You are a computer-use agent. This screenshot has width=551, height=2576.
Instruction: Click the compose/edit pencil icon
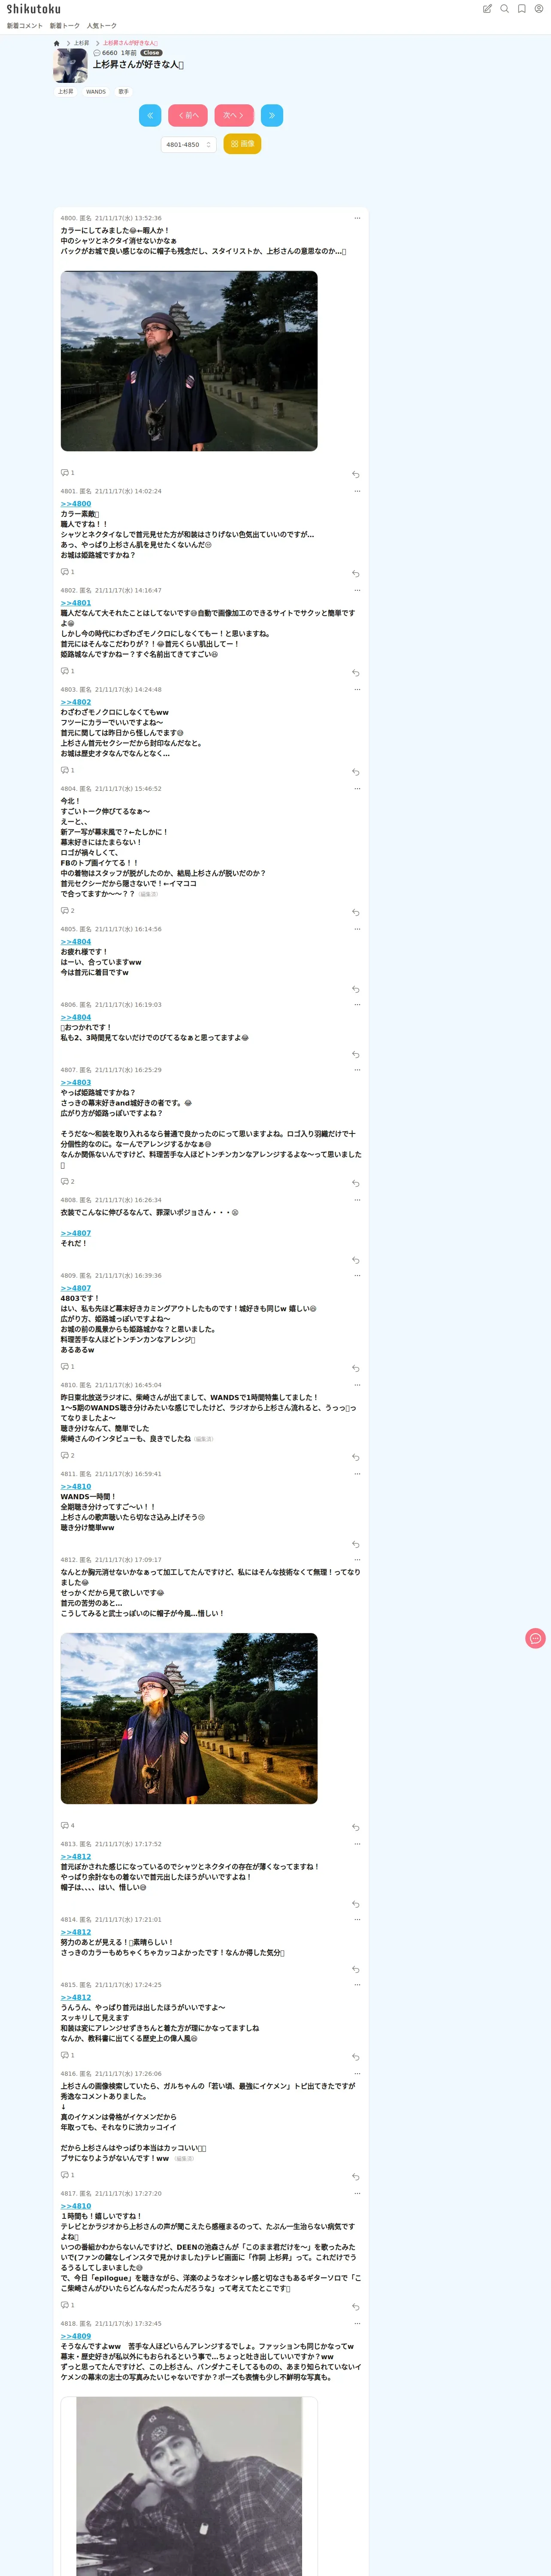click(487, 9)
